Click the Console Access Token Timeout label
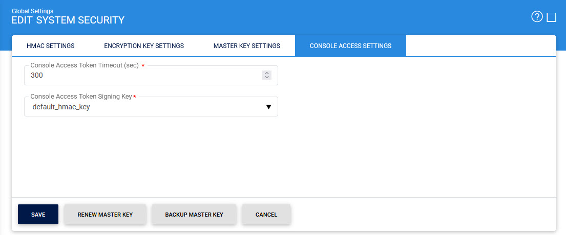Image resolution: width=566 pixels, height=235 pixels. (85, 65)
